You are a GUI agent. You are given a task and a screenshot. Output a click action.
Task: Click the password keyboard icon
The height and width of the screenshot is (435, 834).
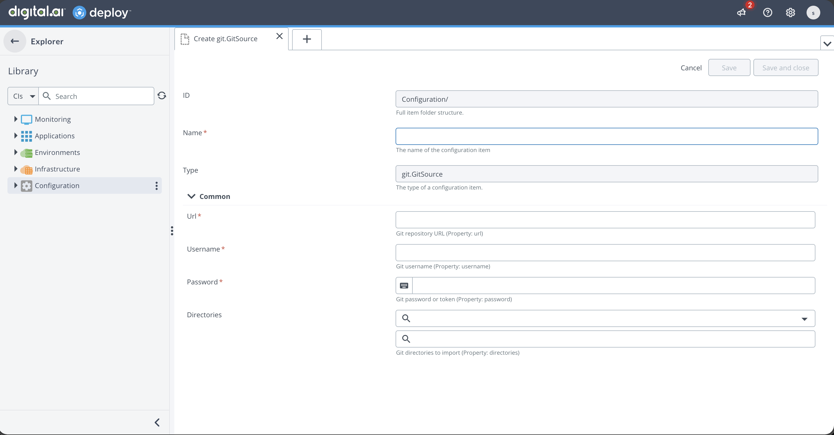[404, 286]
